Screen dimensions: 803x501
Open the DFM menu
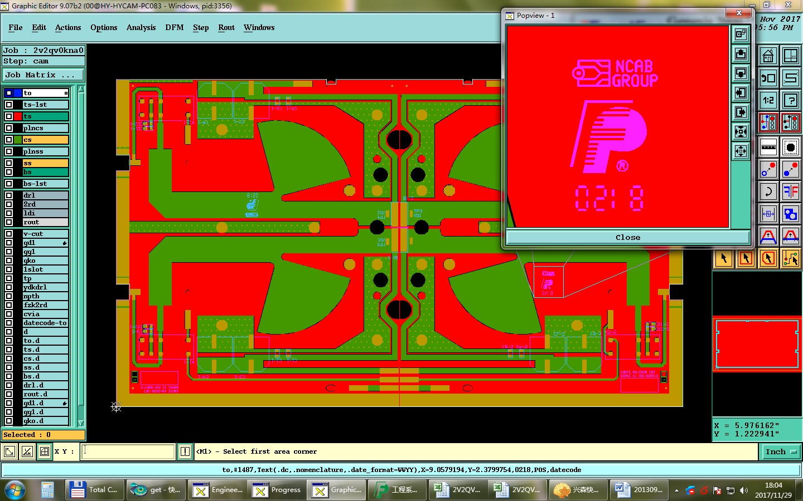[x=175, y=27]
